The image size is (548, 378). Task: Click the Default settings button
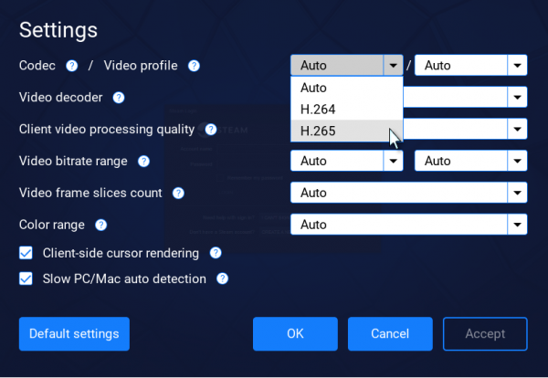click(x=74, y=334)
